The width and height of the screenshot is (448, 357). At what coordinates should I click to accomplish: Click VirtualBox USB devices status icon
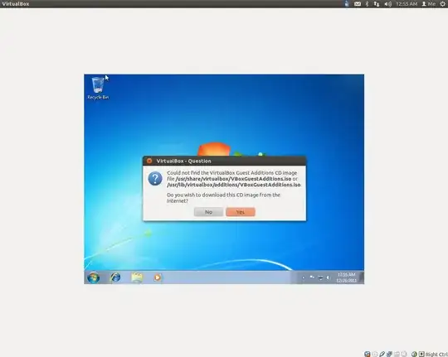pyautogui.click(x=382, y=355)
